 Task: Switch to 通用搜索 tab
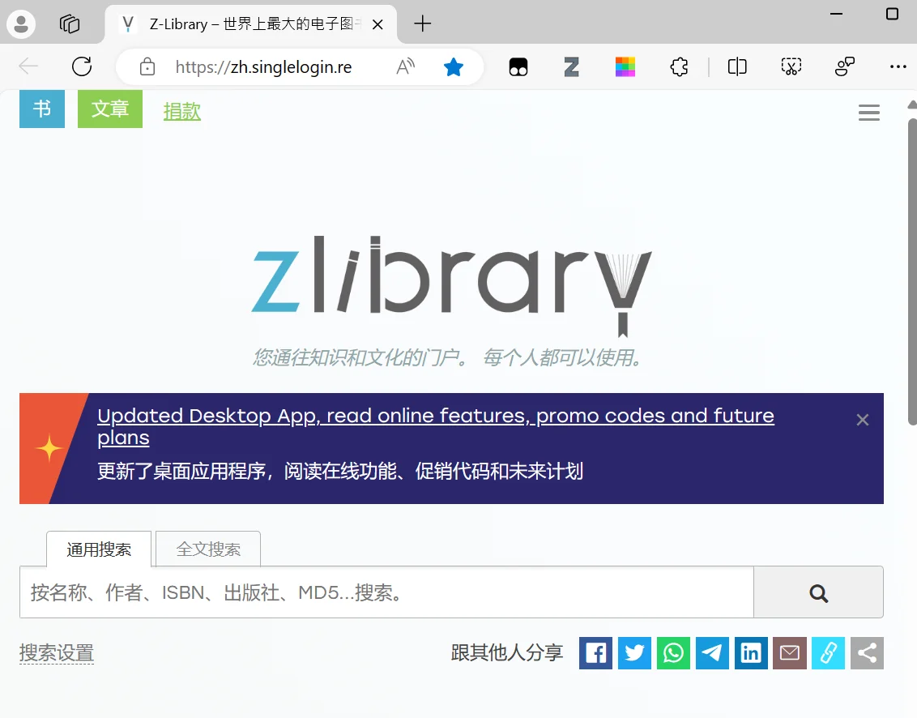(99, 549)
